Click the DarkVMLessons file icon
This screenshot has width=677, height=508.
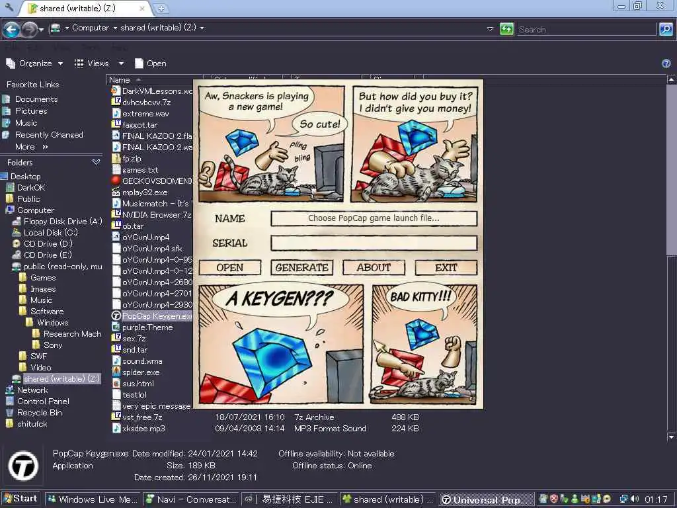115,91
